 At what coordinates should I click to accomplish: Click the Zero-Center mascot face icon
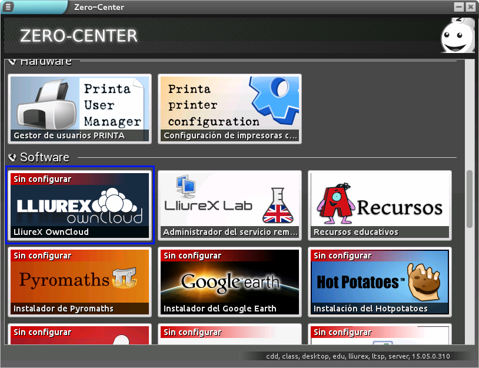click(457, 35)
